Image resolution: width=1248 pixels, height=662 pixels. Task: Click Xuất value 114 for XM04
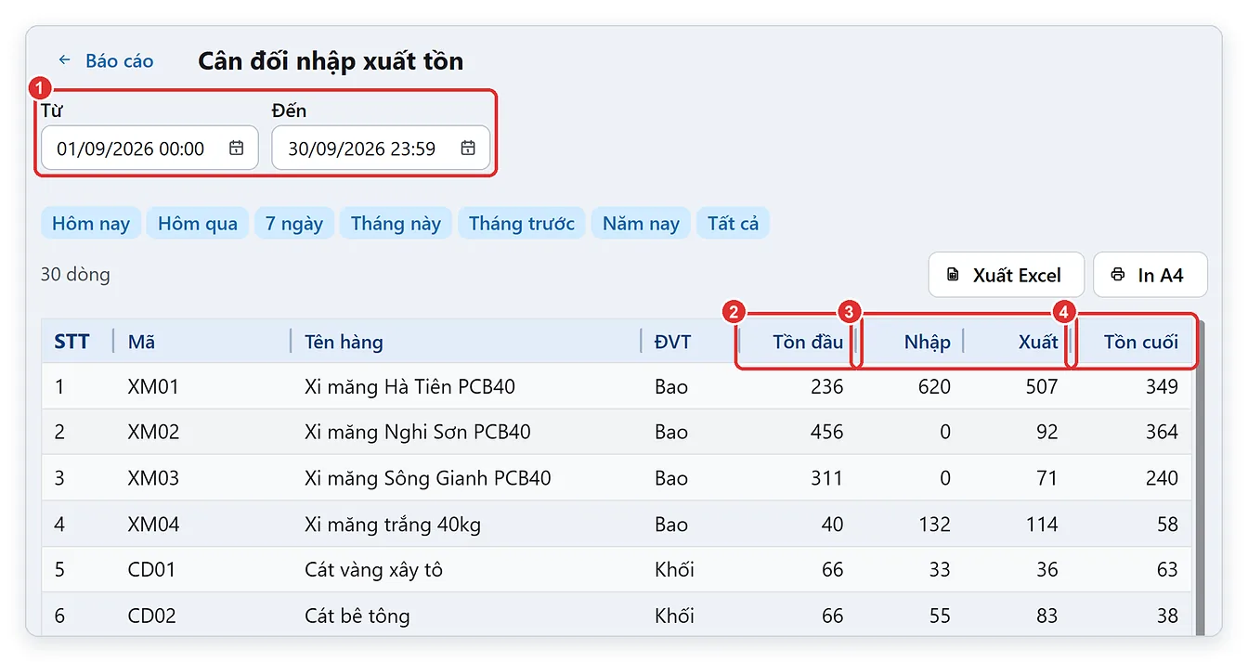[1042, 525]
